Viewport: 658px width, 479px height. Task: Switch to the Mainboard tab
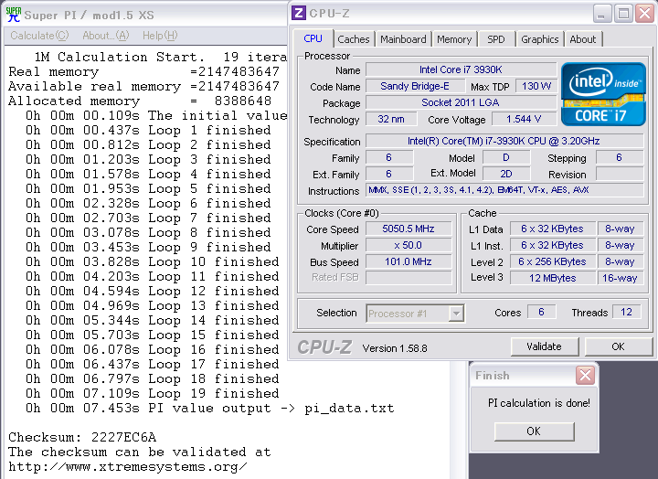pos(403,39)
